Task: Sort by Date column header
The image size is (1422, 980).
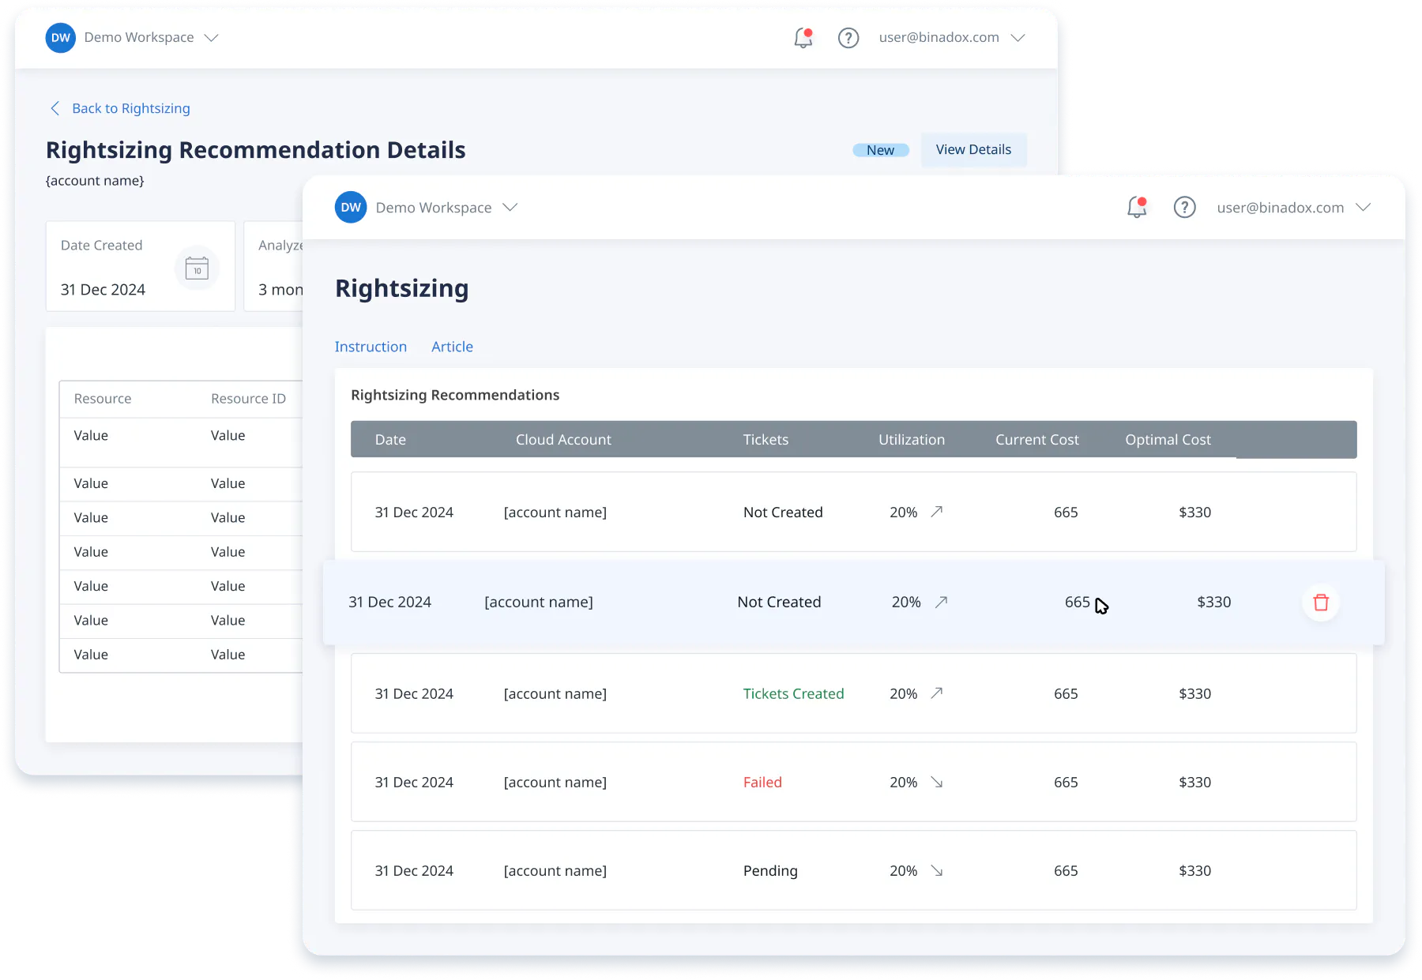Action: point(390,440)
